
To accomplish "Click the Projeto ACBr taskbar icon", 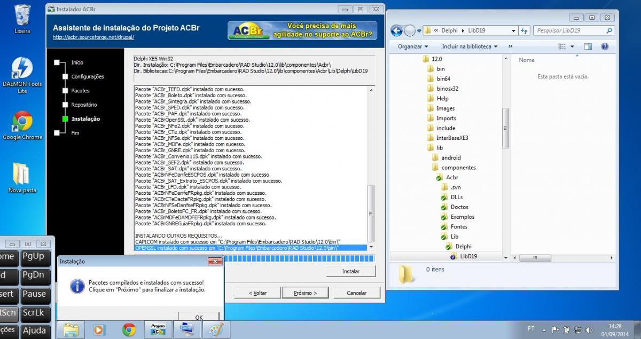I will pos(158,329).
